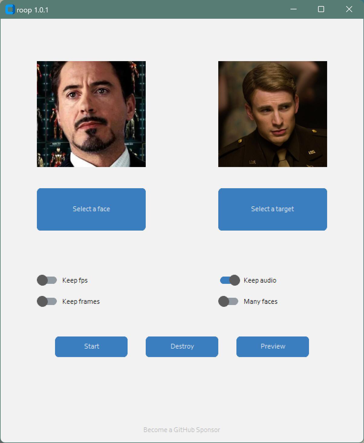Follow the Become a GitHub Sponsor link
364x443 pixels.
point(182,430)
